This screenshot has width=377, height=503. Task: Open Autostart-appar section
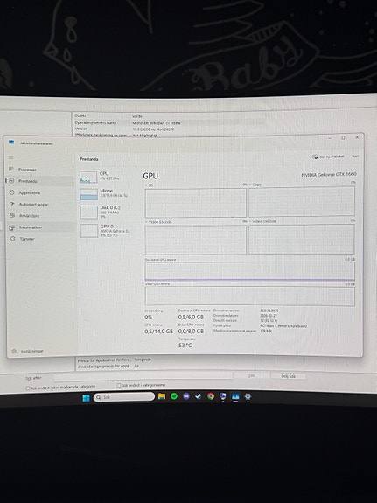(x=33, y=205)
